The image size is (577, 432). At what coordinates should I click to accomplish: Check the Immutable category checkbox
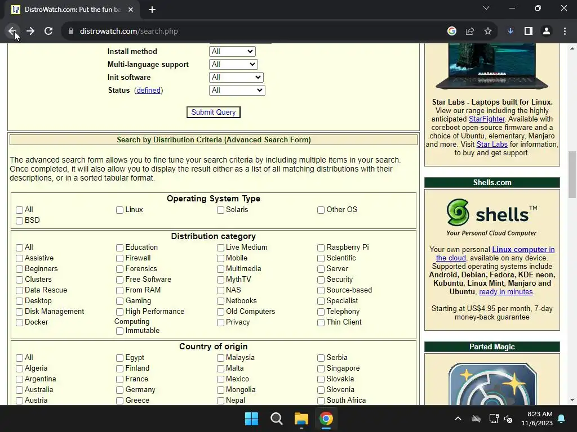tap(119, 331)
